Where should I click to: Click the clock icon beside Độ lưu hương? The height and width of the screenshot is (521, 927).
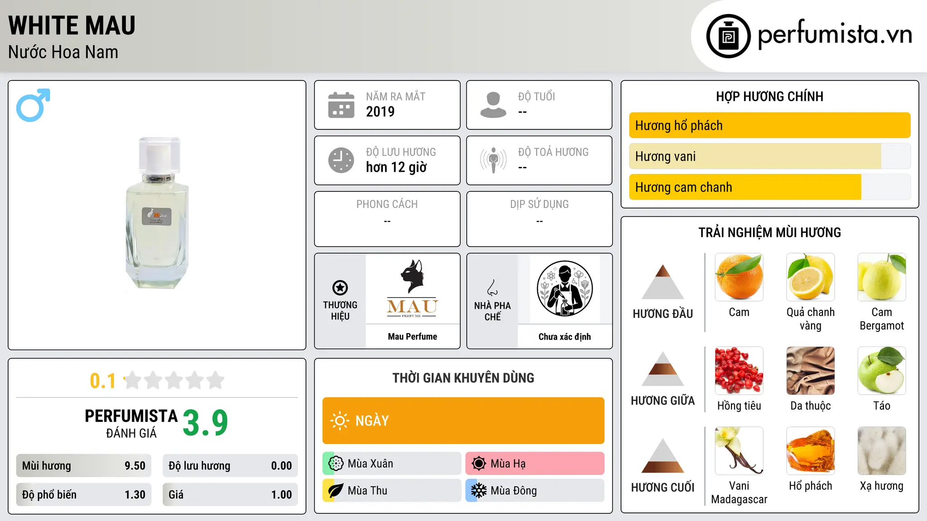(341, 160)
